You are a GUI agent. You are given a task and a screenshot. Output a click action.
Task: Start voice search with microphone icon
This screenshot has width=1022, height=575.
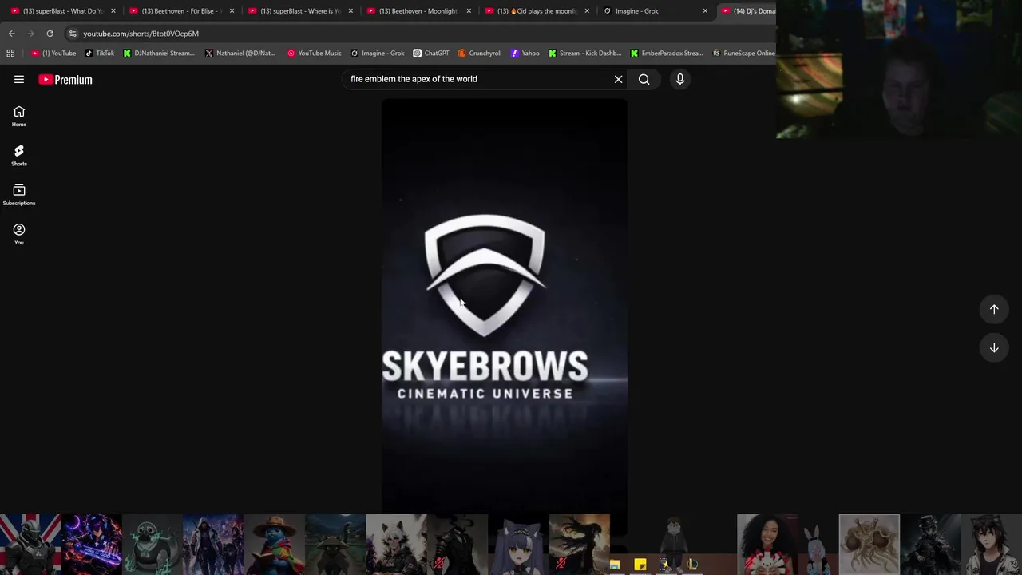coord(680,79)
